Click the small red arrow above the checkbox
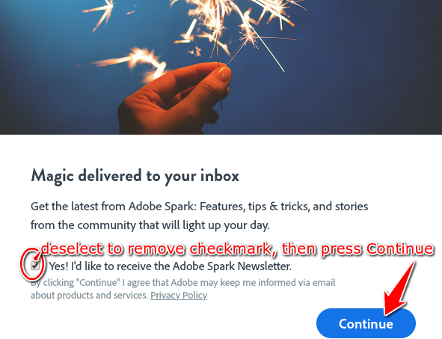442x339 pixels. (37, 257)
